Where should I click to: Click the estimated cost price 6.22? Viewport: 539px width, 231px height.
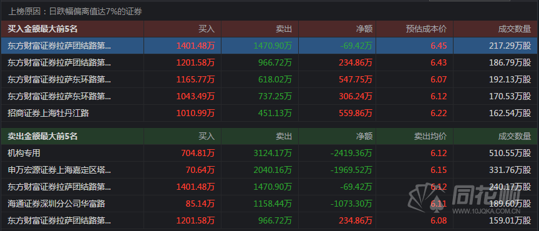[439, 113]
